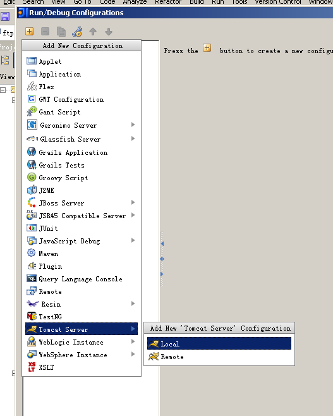Viewport: 333px width, 416px height.
Task: Open the Analyze menu
Action: point(135,2)
